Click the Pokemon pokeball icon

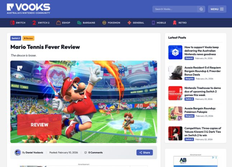coord(104,23)
